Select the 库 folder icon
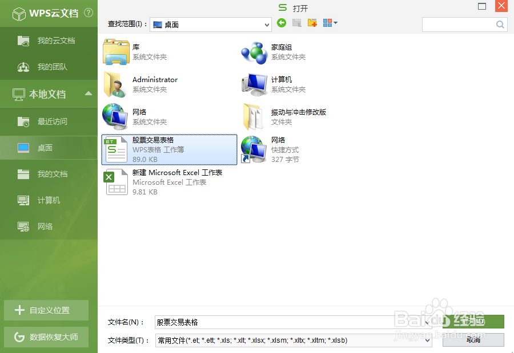The width and height of the screenshot is (514, 353). pyautogui.click(x=116, y=52)
